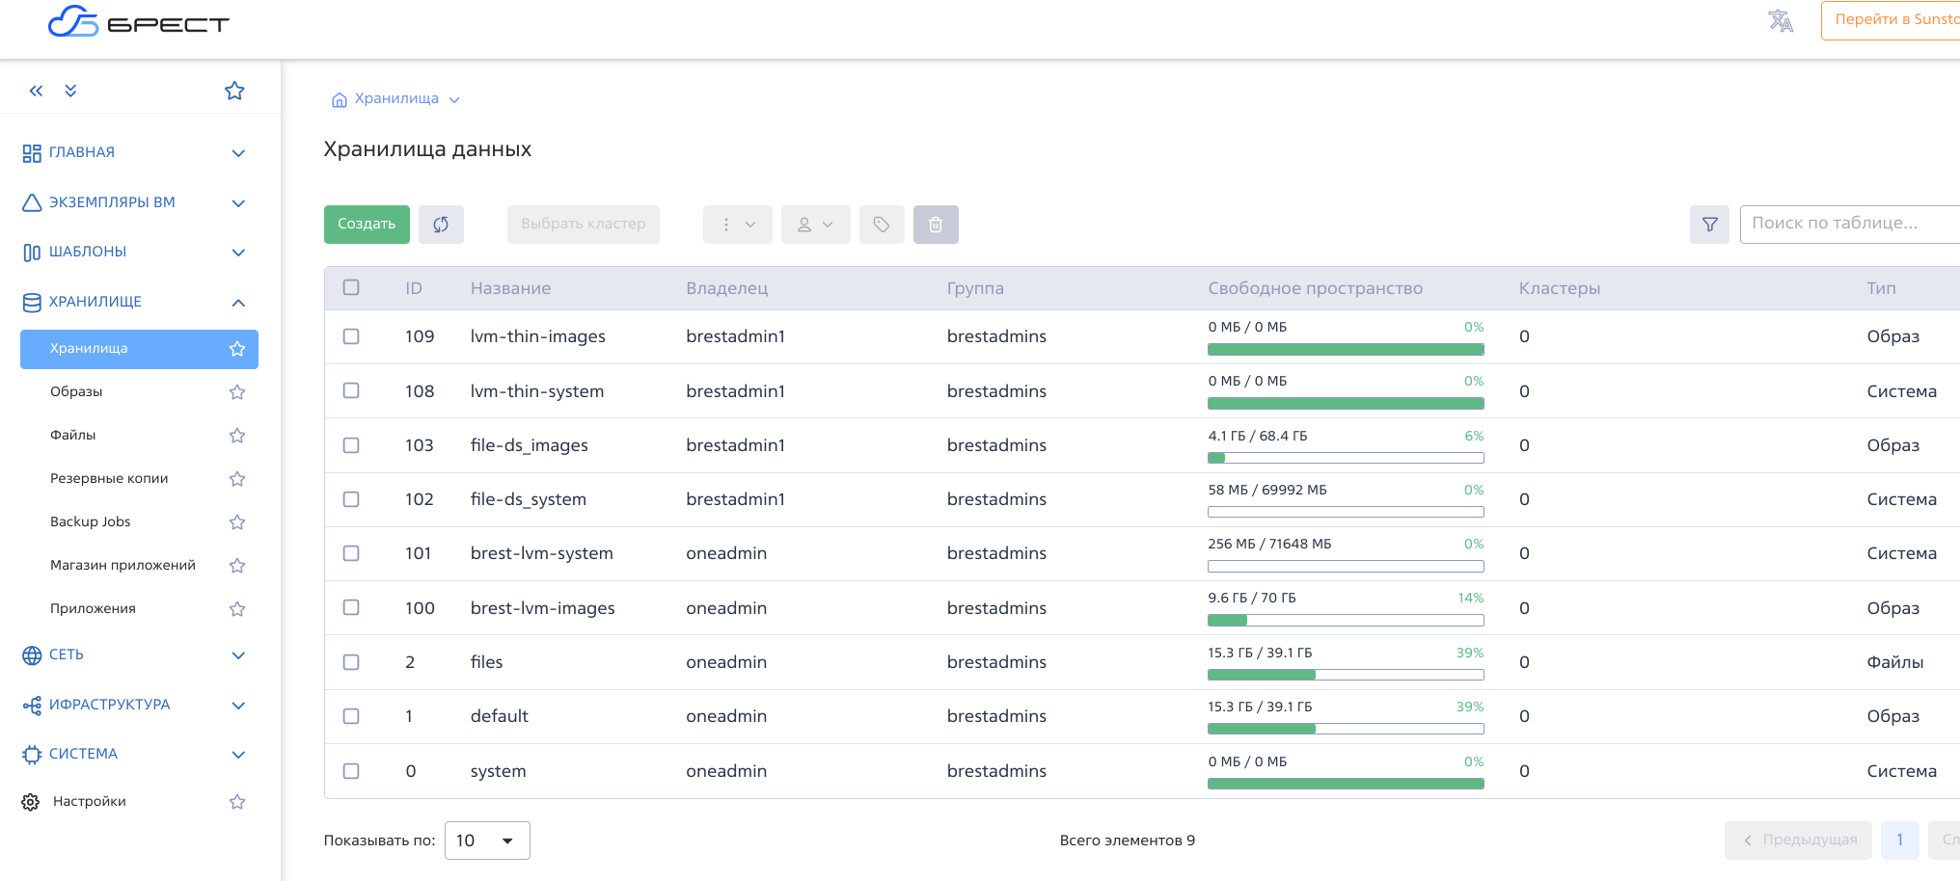Screen dimensions: 1960x881
Task: Click the refresh icon next to Создать
Action: click(x=441, y=225)
